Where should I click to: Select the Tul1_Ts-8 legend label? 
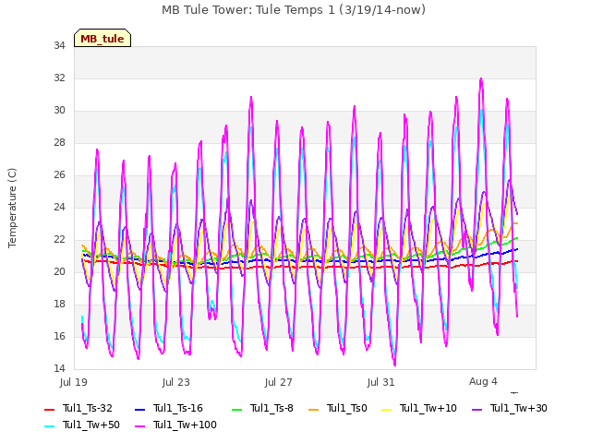(x=271, y=408)
